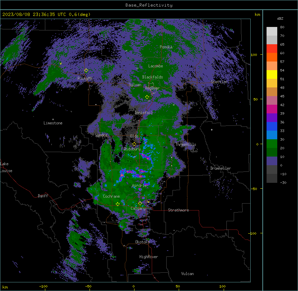Click the Vulcan city label

[x=187, y=274]
